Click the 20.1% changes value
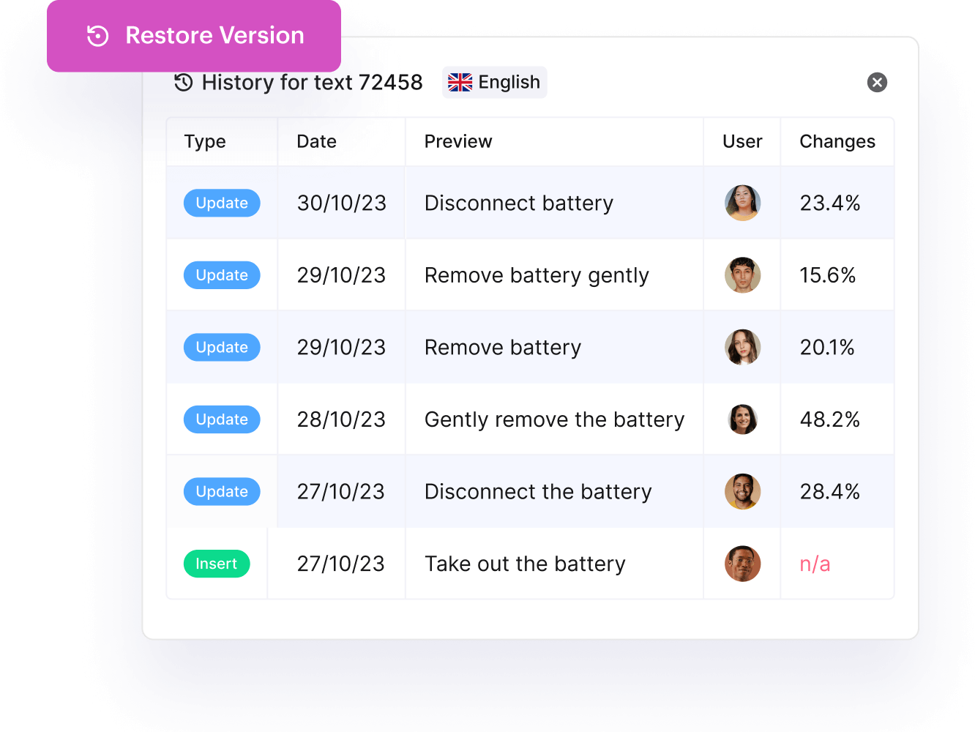This screenshot has height=732, width=975. click(x=827, y=347)
